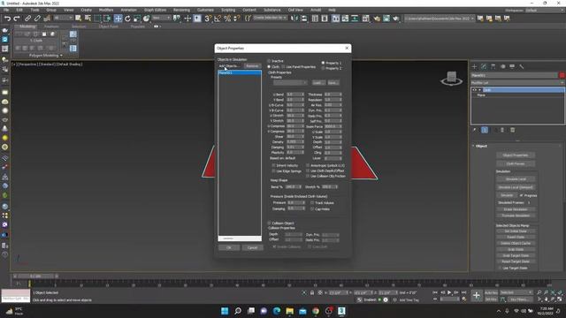Select the Unlink Selection icon
The width and height of the screenshot is (566, 318).
(x=37, y=18)
